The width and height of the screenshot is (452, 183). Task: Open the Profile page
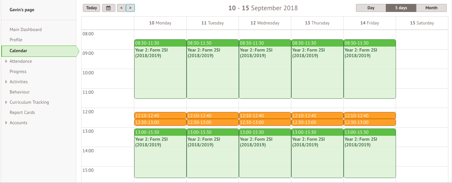[16, 40]
